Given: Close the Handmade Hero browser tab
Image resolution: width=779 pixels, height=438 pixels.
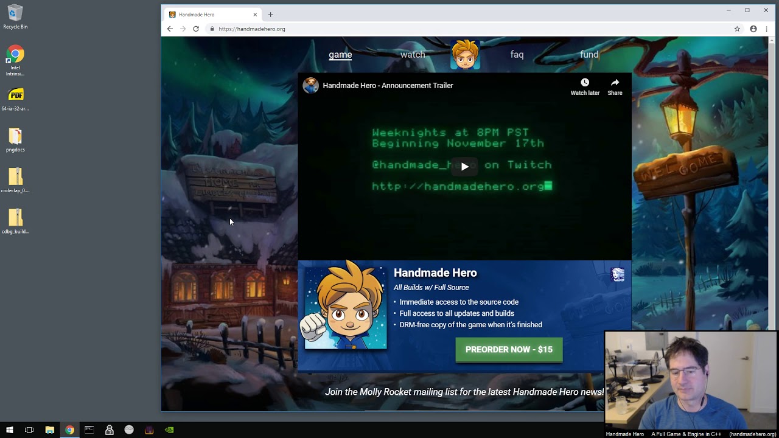Looking at the screenshot, I should click(255, 15).
